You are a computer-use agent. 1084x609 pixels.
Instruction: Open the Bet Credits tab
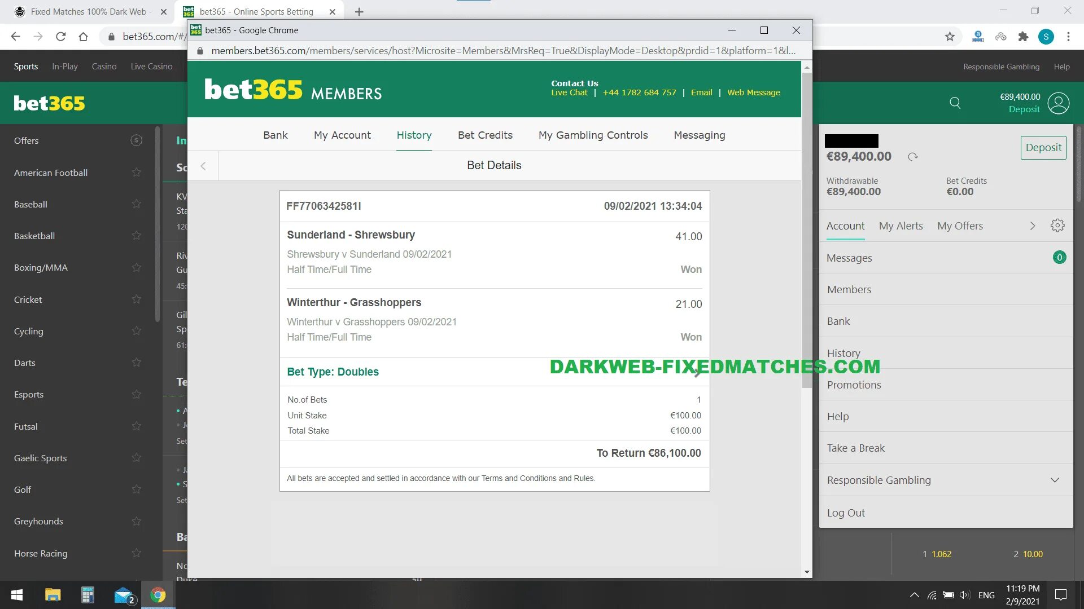pyautogui.click(x=485, y=135)
